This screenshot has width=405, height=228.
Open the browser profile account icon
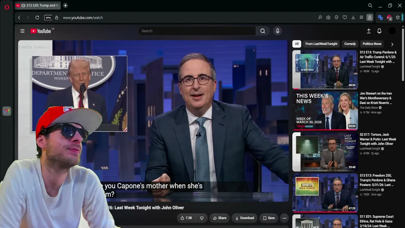[x=370, y=18]
